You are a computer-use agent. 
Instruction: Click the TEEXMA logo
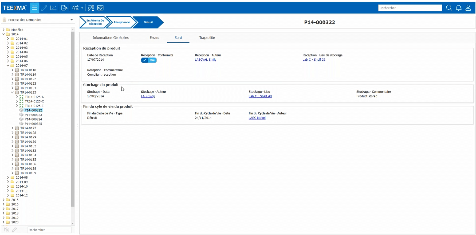pos(15,8)
